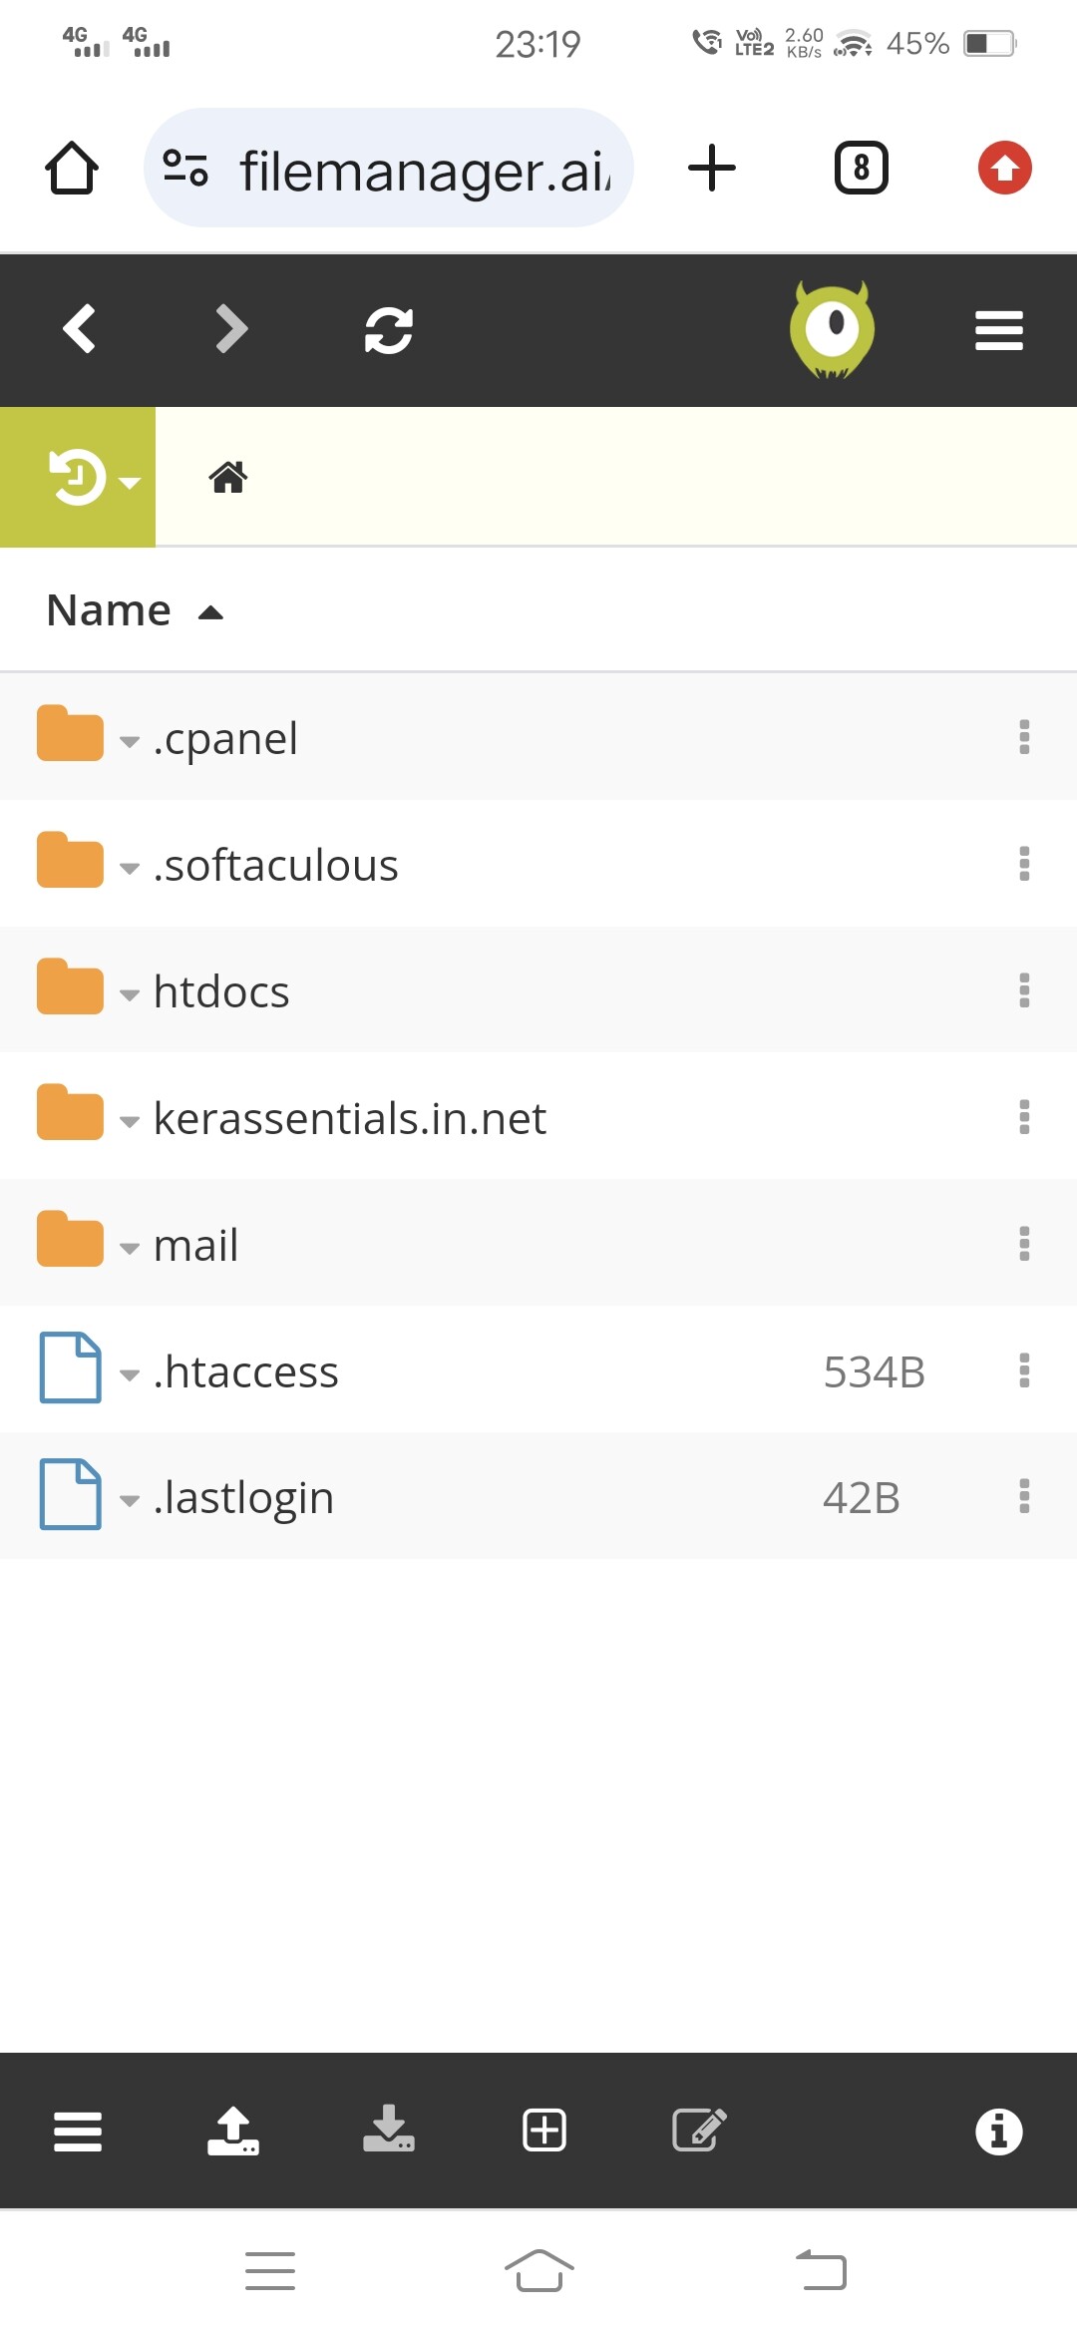Open the hamburger menu in top dark bar
Image resolution: width=1077 pixels, height=2334 pixels.
[x=998, y=330]
